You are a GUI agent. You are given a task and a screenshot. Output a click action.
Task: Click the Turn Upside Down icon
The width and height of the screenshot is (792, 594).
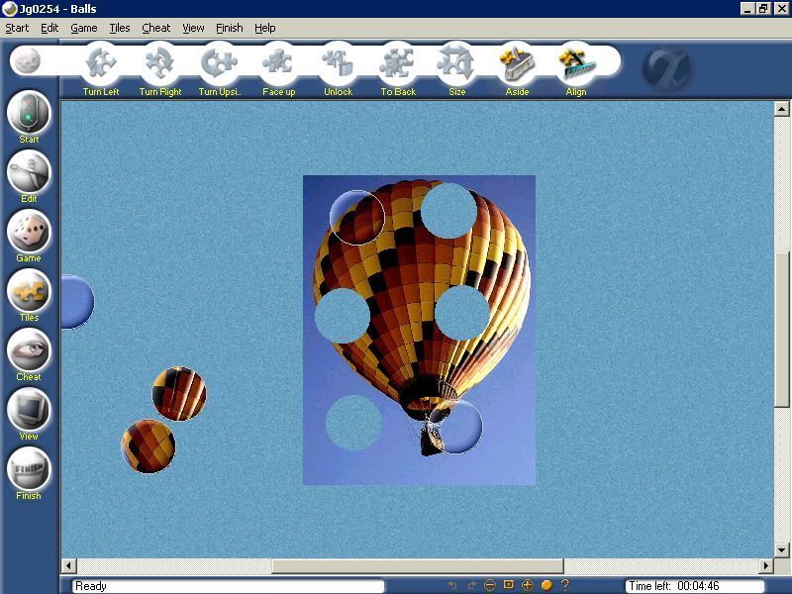[219, 63]
